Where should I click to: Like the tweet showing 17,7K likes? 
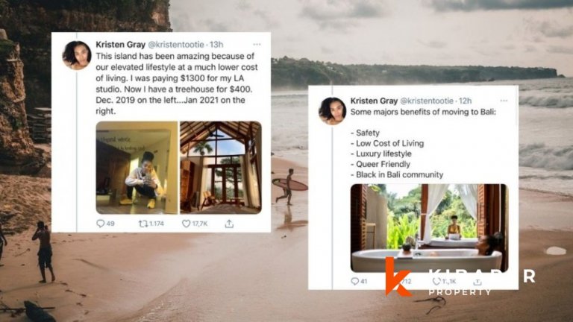click(x=186, y=224)
